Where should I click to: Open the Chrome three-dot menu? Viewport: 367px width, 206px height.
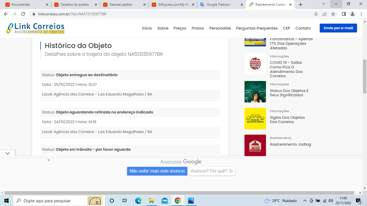click(361, 14)
